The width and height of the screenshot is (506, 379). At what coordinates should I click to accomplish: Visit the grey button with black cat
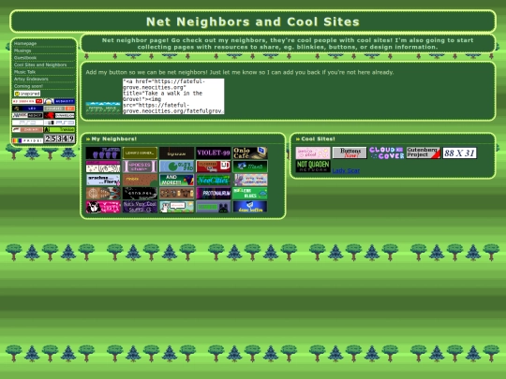[x=214, y=207]
